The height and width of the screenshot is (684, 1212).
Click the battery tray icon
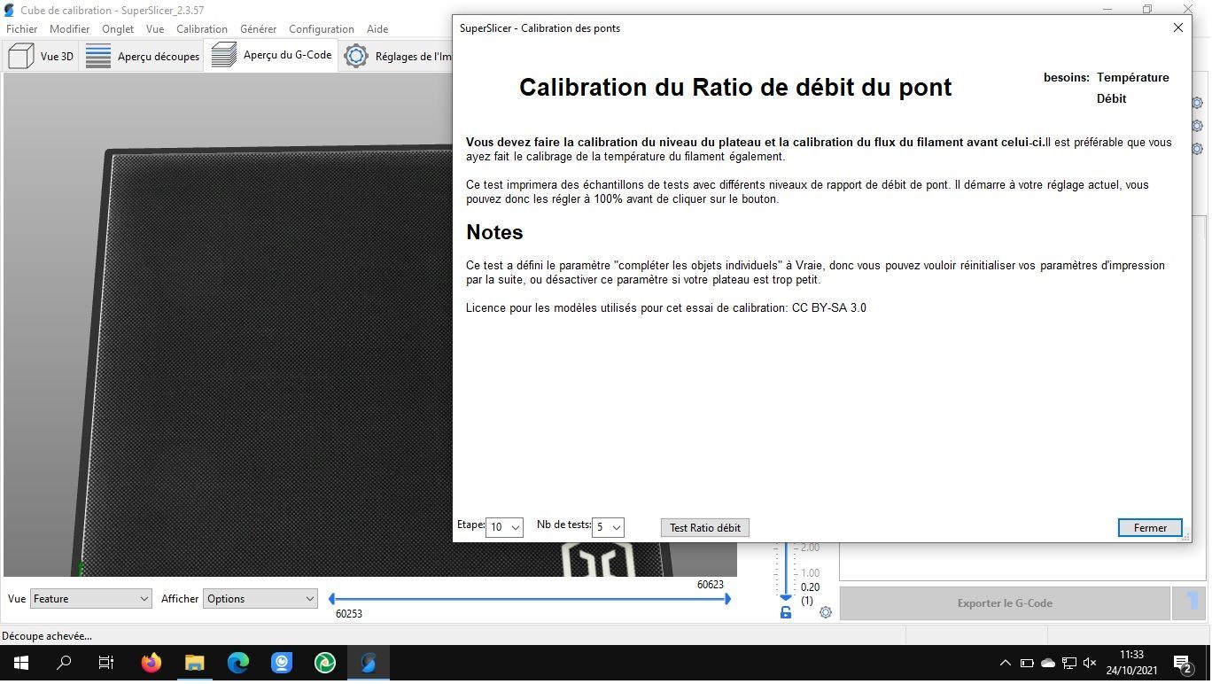[x=1027, y=663]
